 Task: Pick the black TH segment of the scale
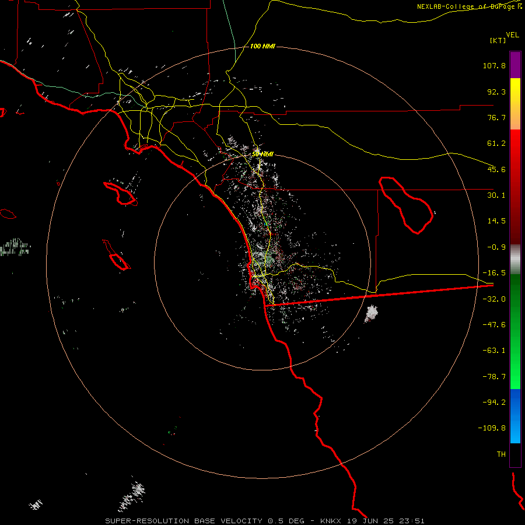[x=515, y=454]
